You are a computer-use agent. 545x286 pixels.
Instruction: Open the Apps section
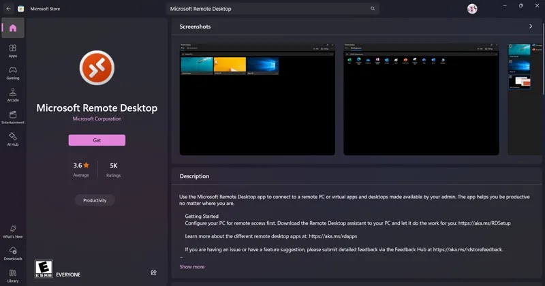[13, 51]
